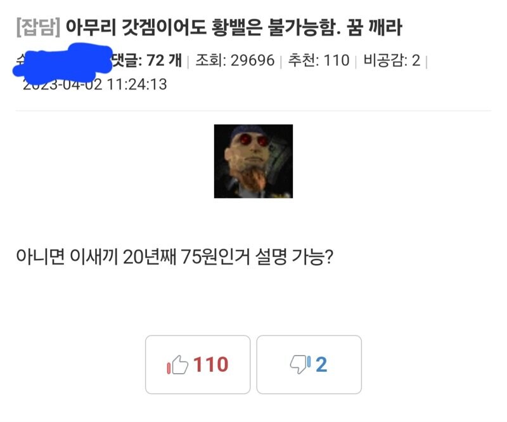Tap the blue 2 downvote count
The width and height of the screenshot is (507, 422).
(x=321, y=365)
